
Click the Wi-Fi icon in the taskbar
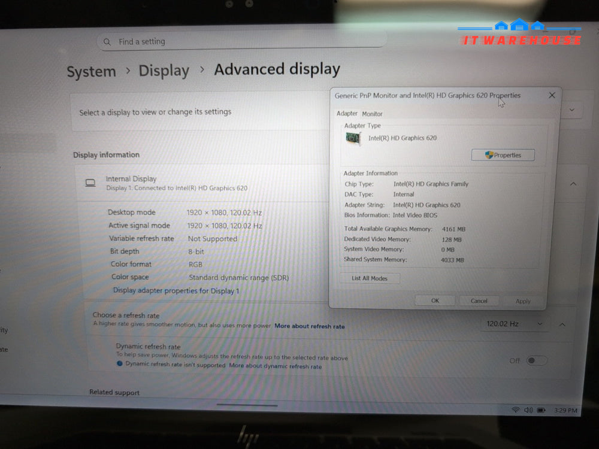click(x=516, y=409)
